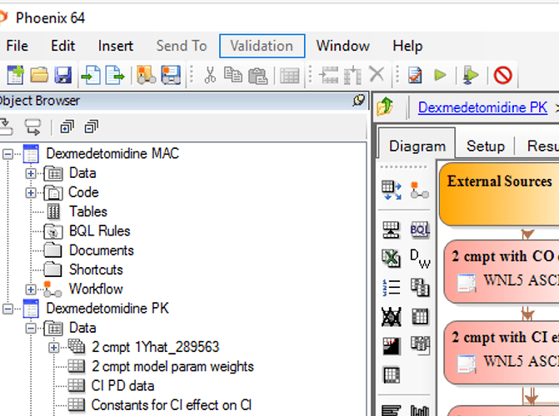
Task: Click the New Project toolbar icon
Action: click(x=15, y=75)
